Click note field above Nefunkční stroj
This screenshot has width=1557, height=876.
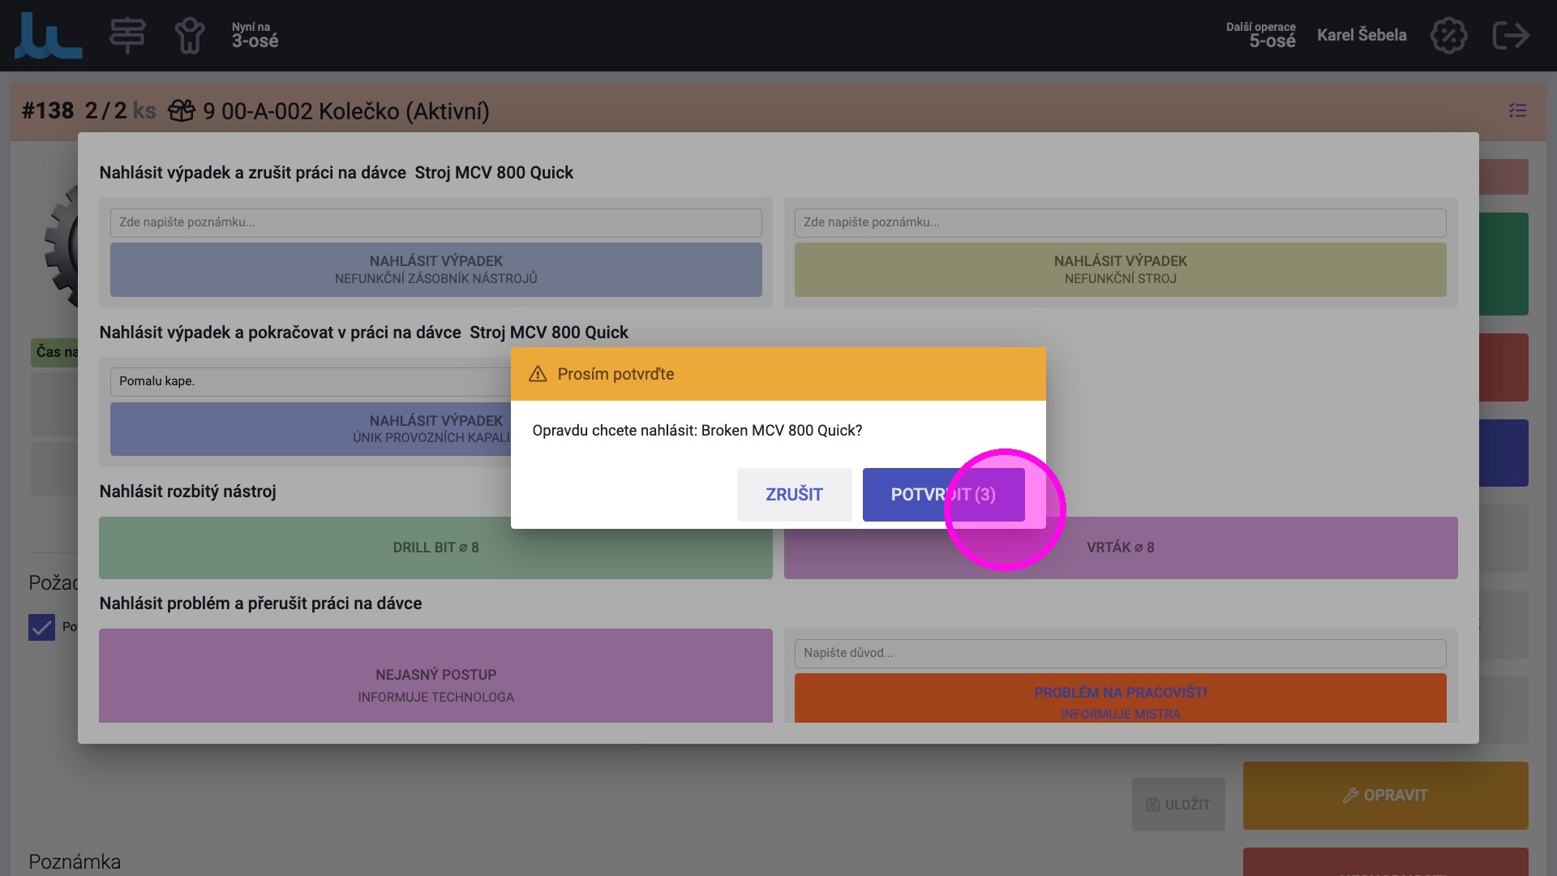click(x=1120, y=222)
